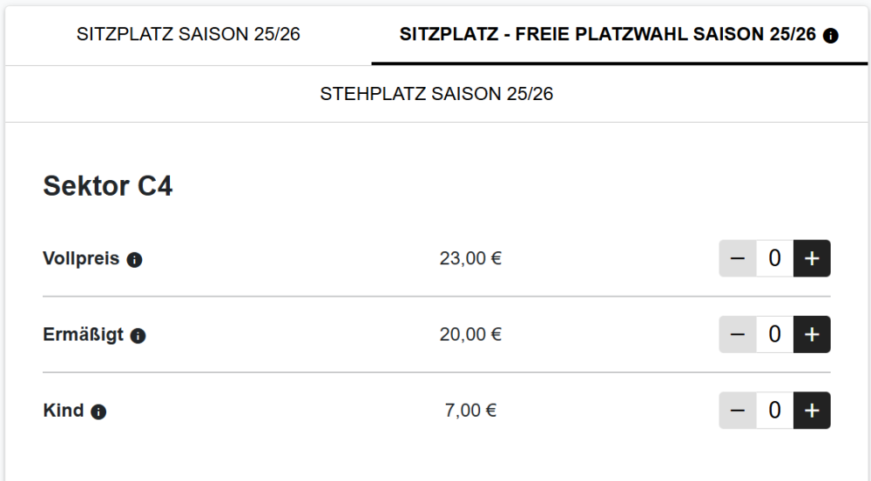Add one Vollpreis ticket with plus
Viewport: 871px width, 481px height.
tap(812, 258)
